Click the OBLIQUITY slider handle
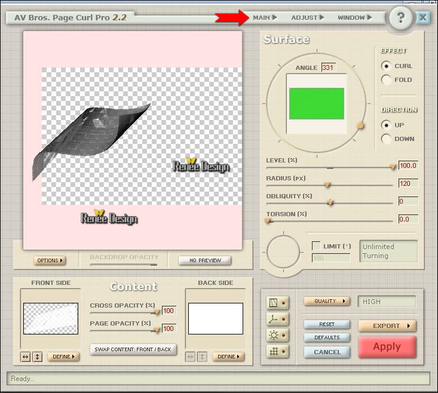 (x=330, y=202)
